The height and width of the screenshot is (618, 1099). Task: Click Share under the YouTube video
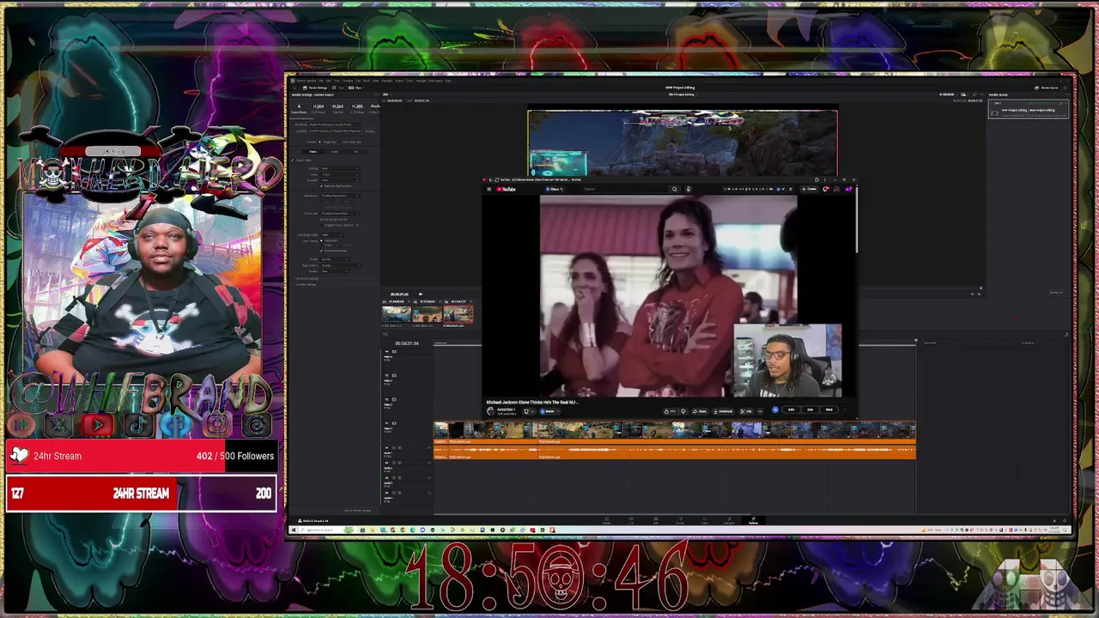(700, 411)
